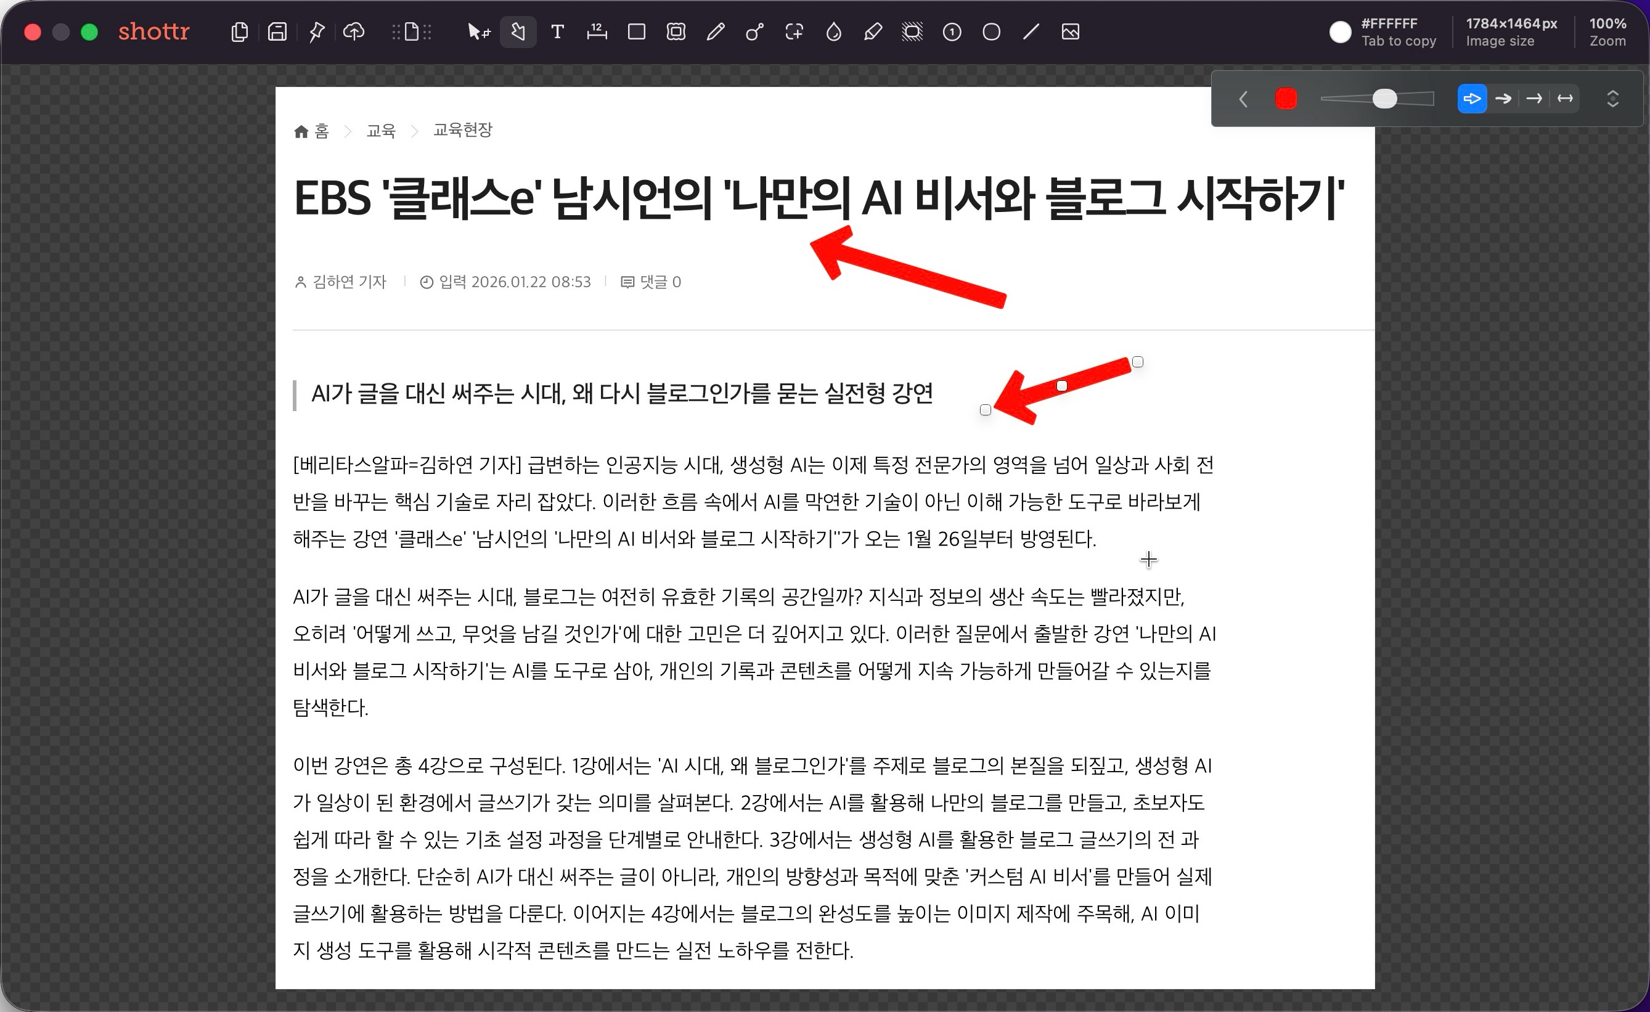Pick the Freehand pencil tool

tap(715, 31)
